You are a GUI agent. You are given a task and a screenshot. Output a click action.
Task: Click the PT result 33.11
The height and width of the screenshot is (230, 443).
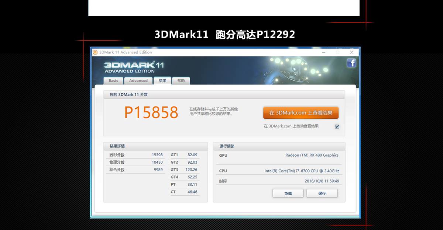click(x=192, y=184)
